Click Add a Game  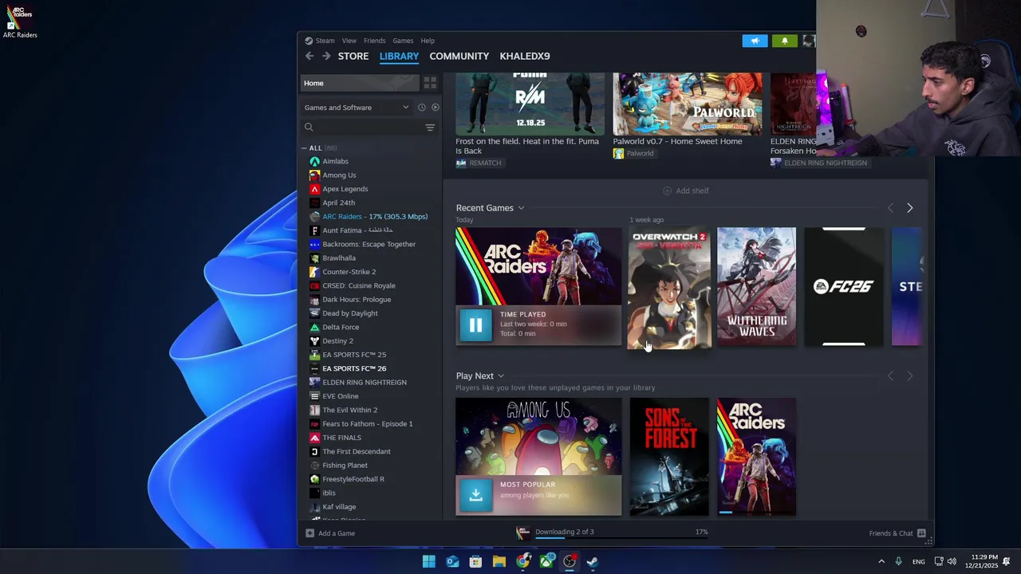[330, 533]
